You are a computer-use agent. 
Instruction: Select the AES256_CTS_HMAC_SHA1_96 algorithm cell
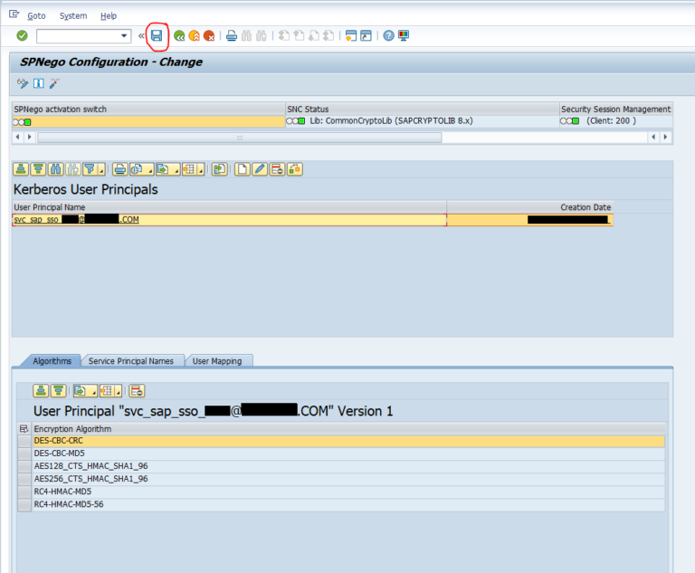tap(348, 479)
